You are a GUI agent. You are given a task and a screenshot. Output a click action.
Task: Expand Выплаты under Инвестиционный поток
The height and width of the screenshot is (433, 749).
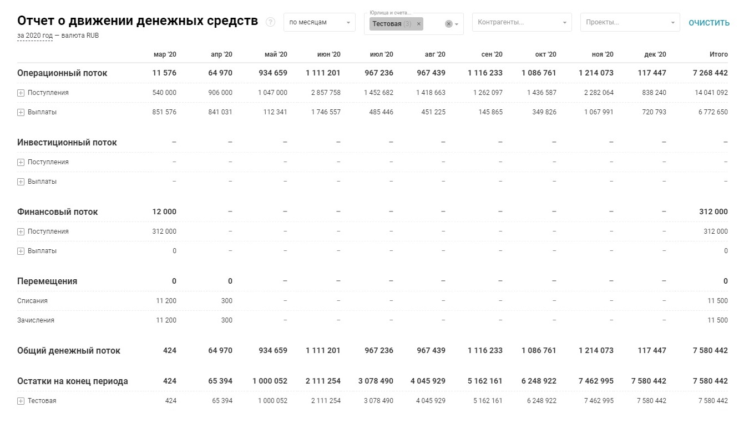coord(21,182)
